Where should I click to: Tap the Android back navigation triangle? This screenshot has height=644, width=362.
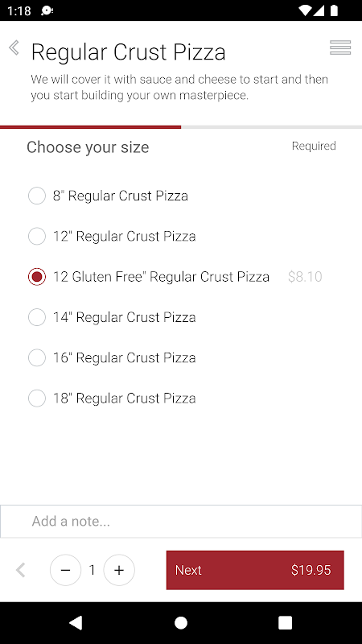click(x=76, y=622)
